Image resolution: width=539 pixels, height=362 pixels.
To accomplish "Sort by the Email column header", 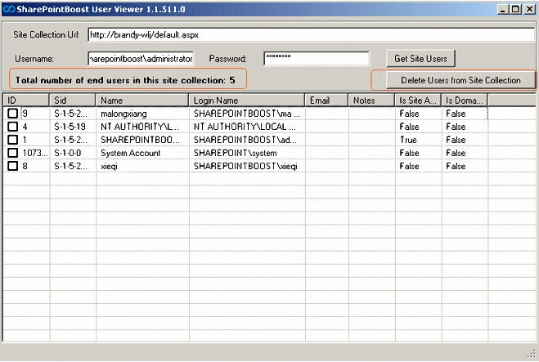I will point(326,101).
